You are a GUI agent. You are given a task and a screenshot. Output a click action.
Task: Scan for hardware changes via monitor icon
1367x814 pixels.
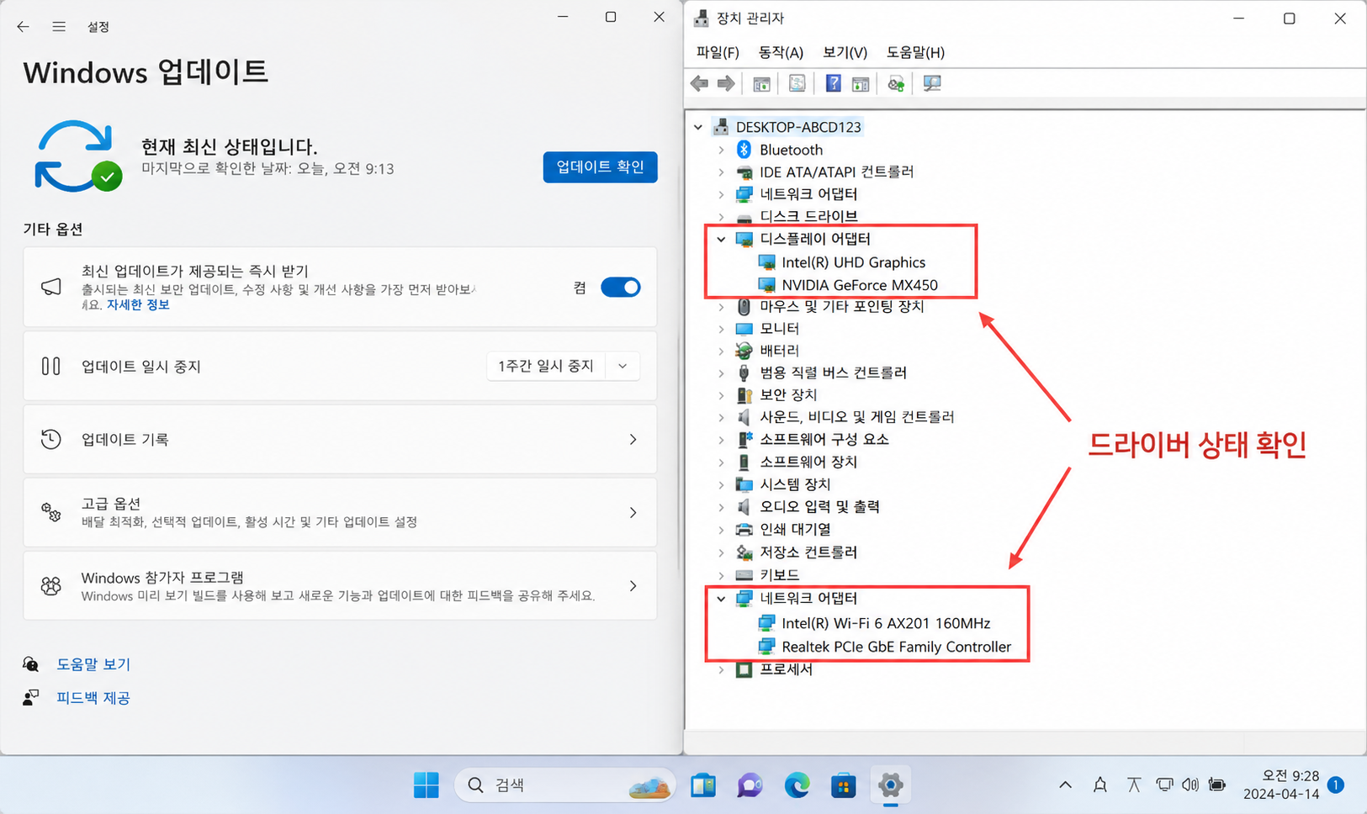click(932, 83)
